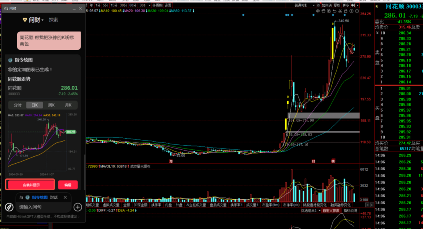The image size is (423, 229).
Task: Switch to 5分 period
Action: click(x=105, y=5)
